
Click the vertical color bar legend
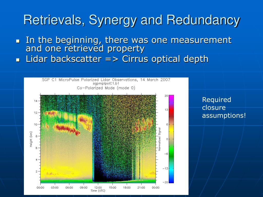pos(171,139)
